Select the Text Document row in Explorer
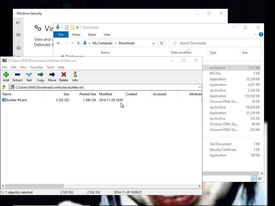275x206 pixels. [x=231, y=144]
